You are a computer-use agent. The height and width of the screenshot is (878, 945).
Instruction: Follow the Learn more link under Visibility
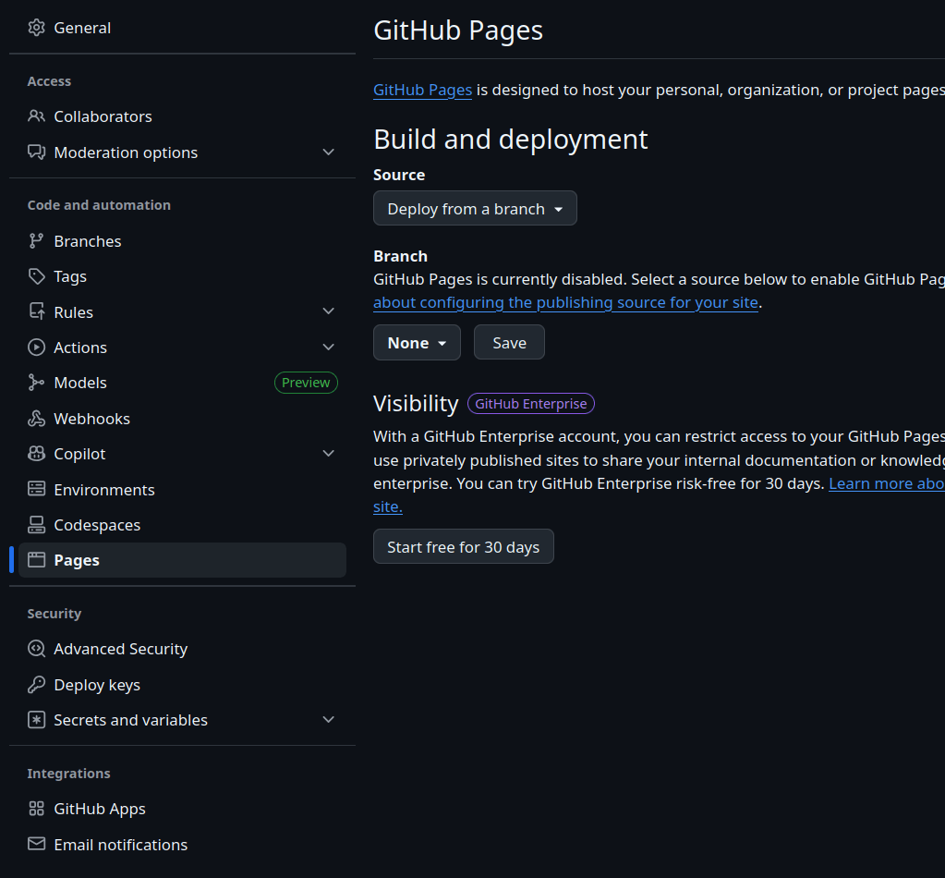pos(887,483)
